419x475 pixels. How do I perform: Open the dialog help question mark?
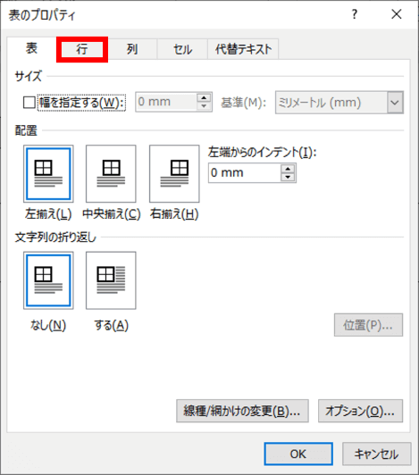(354, 14)
